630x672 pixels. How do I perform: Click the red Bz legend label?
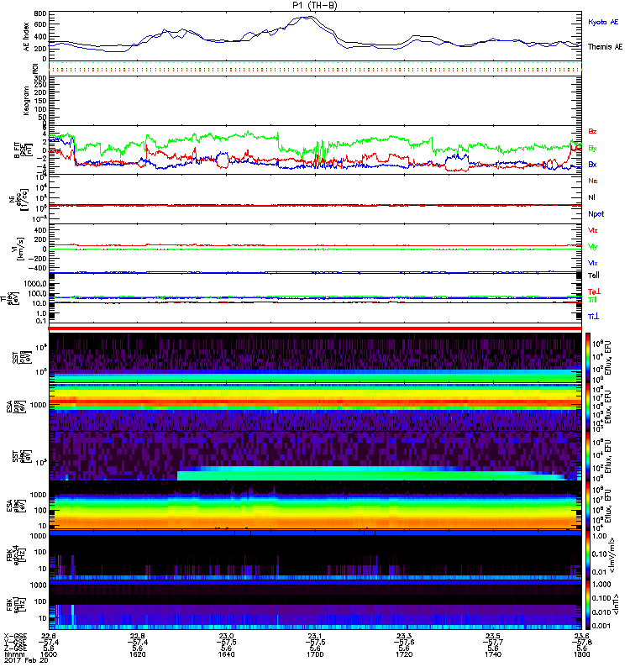coord(592,132)
